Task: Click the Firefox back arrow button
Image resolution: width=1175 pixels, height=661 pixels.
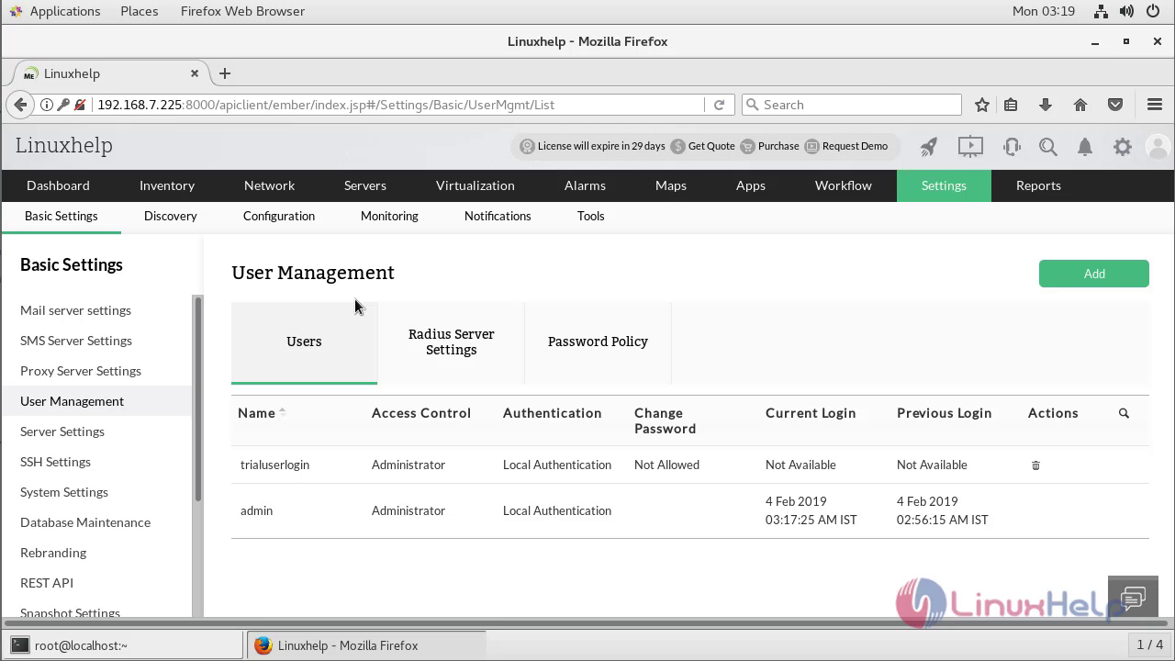Action: [x=20, y=105]
